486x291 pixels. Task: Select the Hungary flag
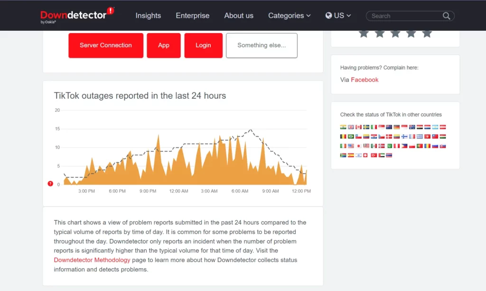(x=443, y=136)
